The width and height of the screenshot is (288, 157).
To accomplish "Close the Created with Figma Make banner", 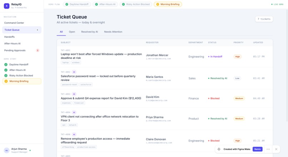I will point(276,149).
